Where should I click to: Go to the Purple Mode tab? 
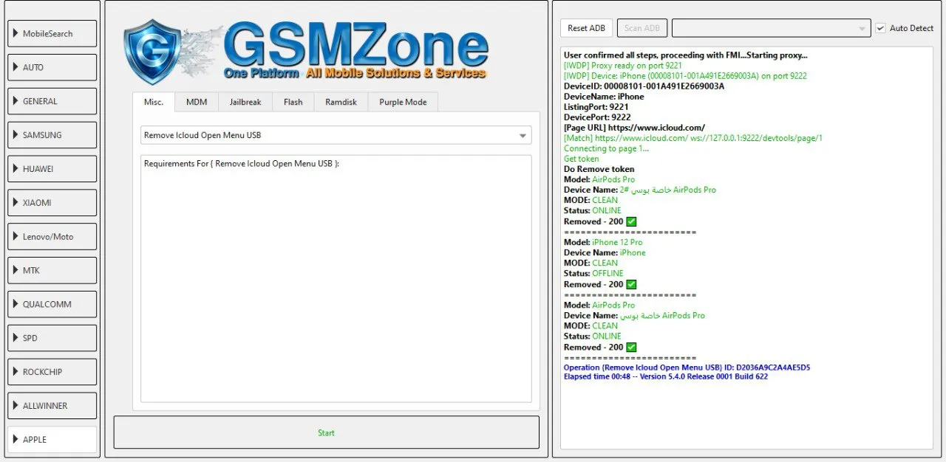pos(403,102)
